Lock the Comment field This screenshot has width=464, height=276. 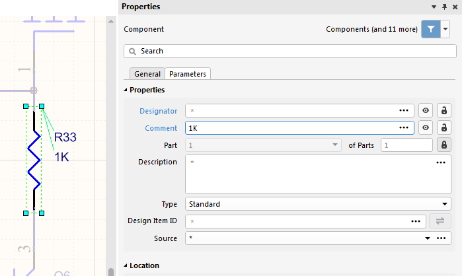pos(444,128)
